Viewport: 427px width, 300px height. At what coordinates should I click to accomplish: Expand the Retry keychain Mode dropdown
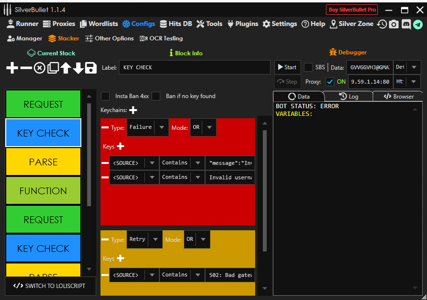[x=196, y=239]
